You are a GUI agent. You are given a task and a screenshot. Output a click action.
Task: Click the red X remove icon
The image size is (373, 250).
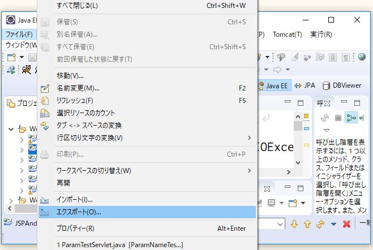(x=346, y=224)
